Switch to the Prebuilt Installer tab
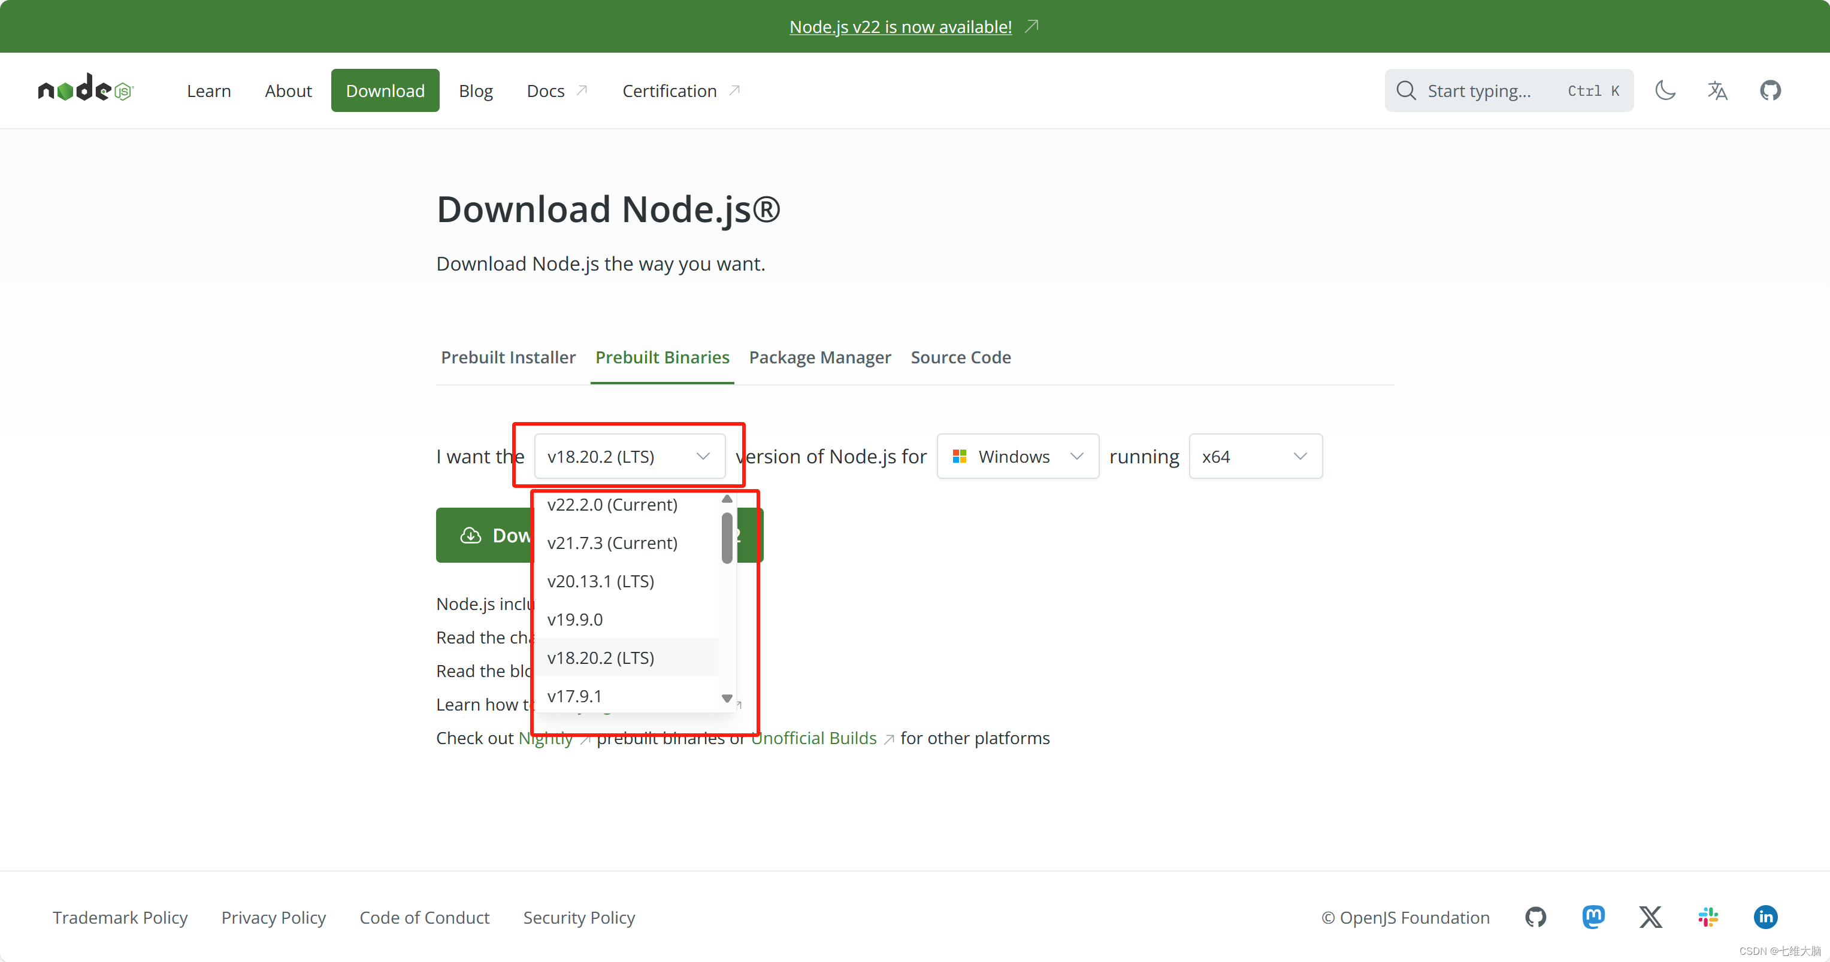The height and width of the screenshot is (962, 1830). coord(508,357)
